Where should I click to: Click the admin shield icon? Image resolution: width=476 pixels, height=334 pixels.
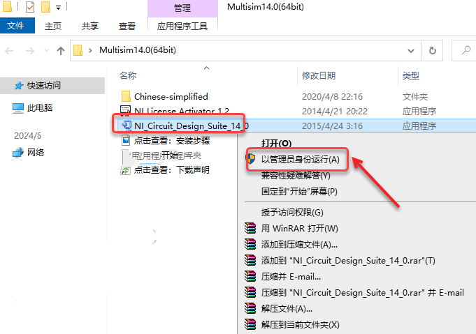[x=251, y=159]
